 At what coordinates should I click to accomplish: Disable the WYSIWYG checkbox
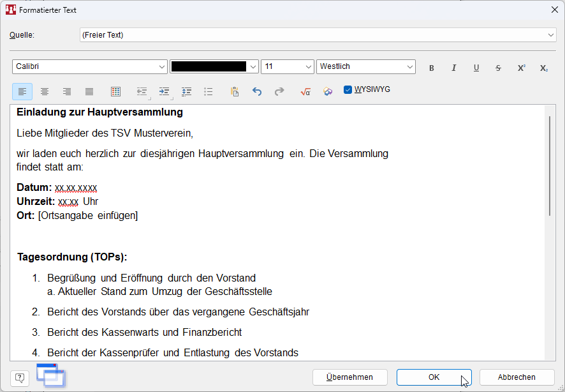[x=348, y=90]
